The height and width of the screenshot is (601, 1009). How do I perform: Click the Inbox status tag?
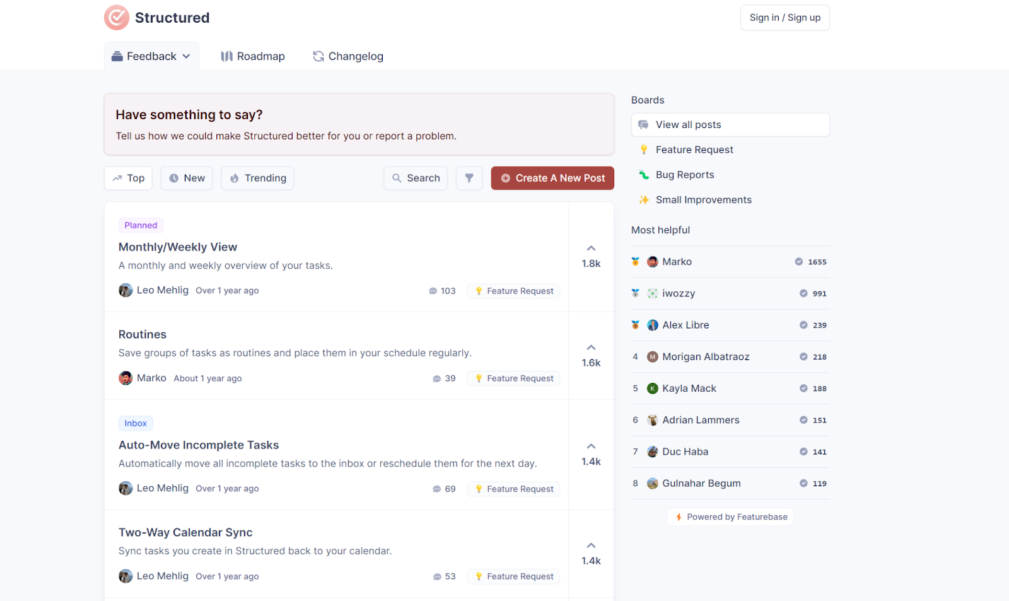coord(136,423)
